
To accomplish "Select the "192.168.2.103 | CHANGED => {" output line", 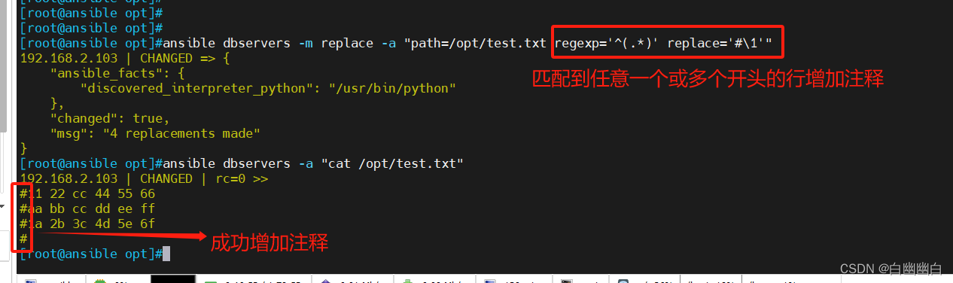I will pos(125,58).
